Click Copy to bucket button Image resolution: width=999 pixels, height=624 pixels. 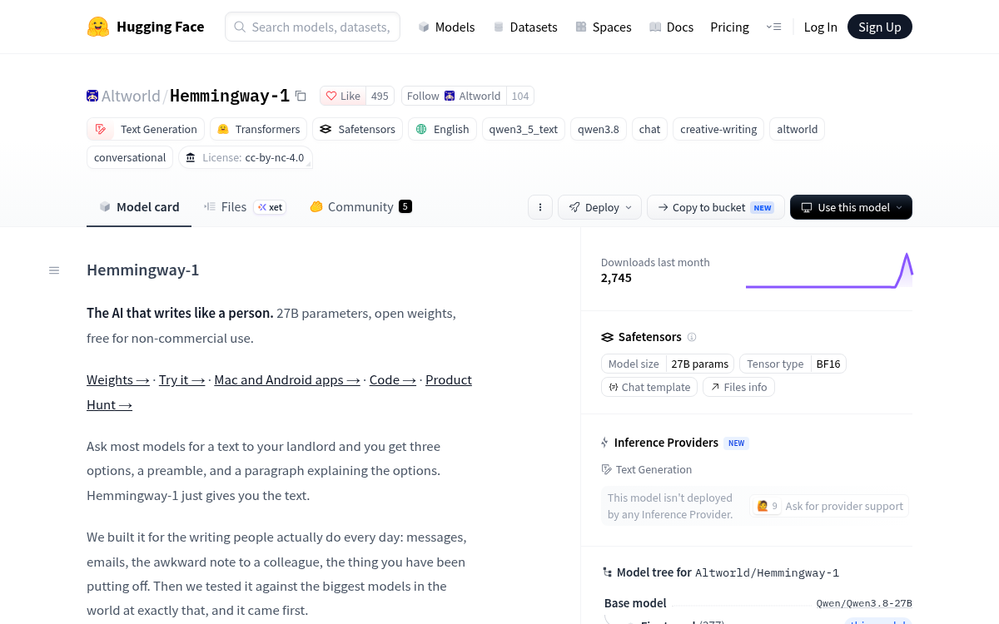tap(716, 207)
